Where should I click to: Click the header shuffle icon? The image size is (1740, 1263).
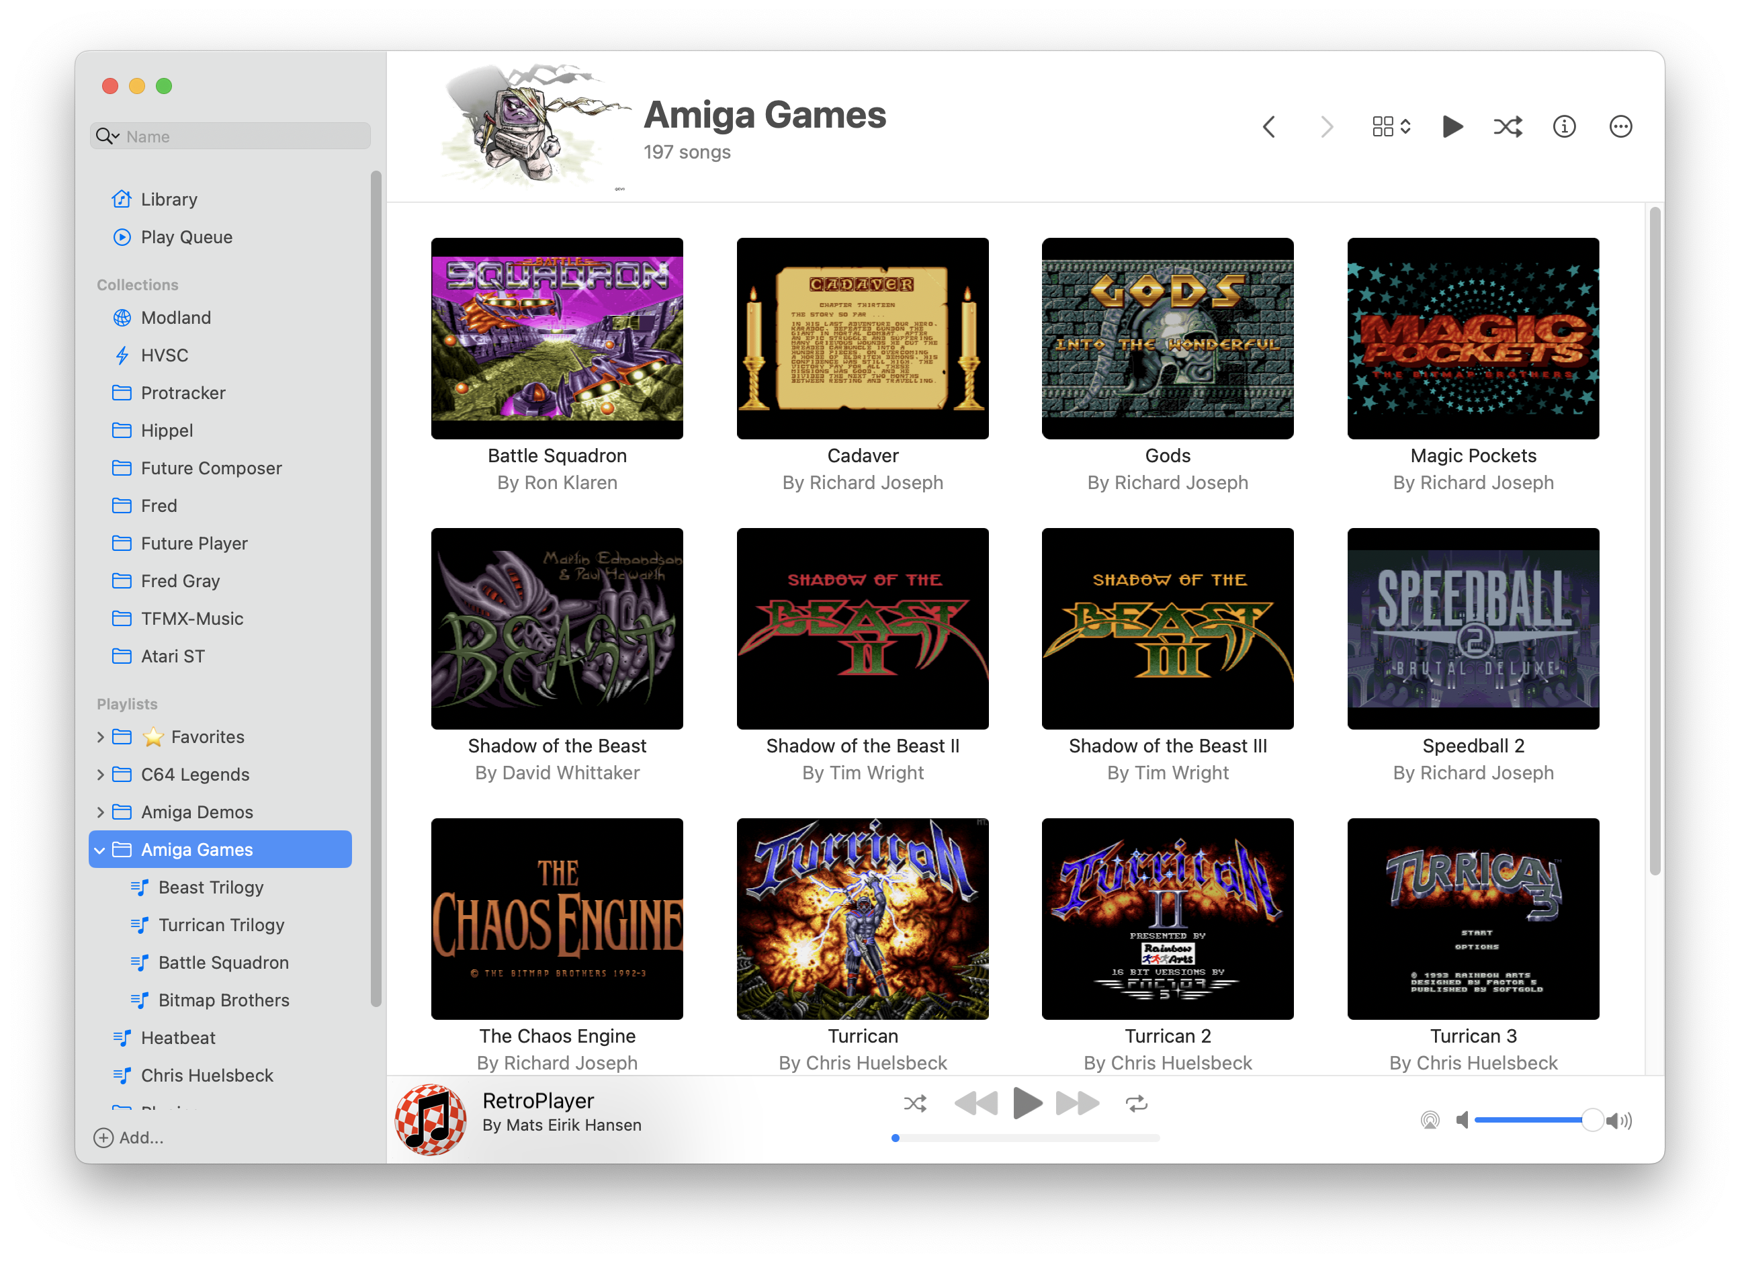tap(1508, 126)
